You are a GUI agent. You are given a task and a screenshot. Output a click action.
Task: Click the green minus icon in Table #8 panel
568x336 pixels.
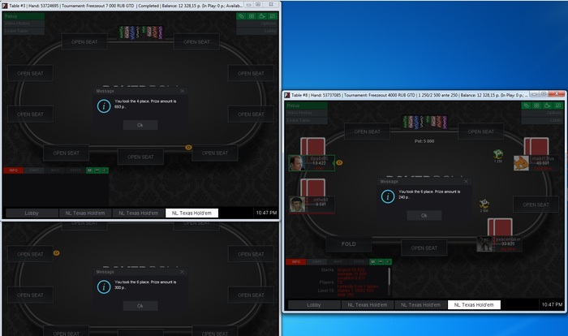[381, 261]
